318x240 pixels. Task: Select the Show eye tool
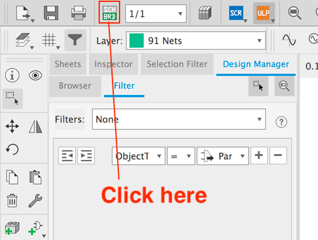36,75
